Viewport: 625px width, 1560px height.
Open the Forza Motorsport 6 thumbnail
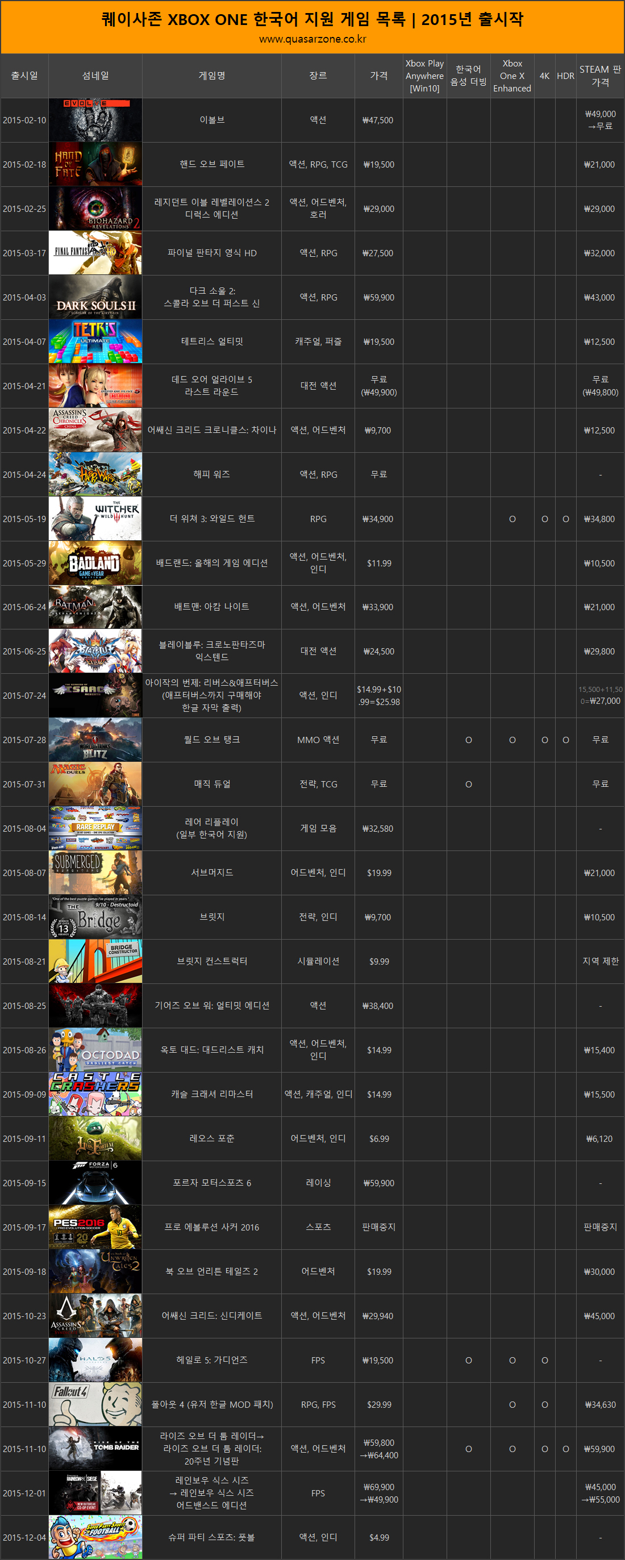pos(95,1182)
